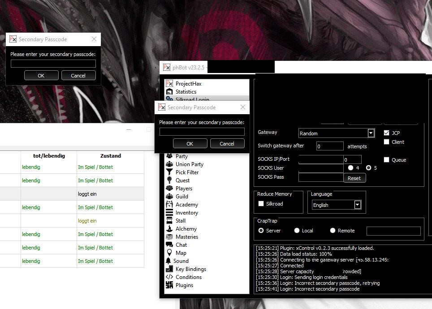Click the Alchemy flask icon

[169, 229]
